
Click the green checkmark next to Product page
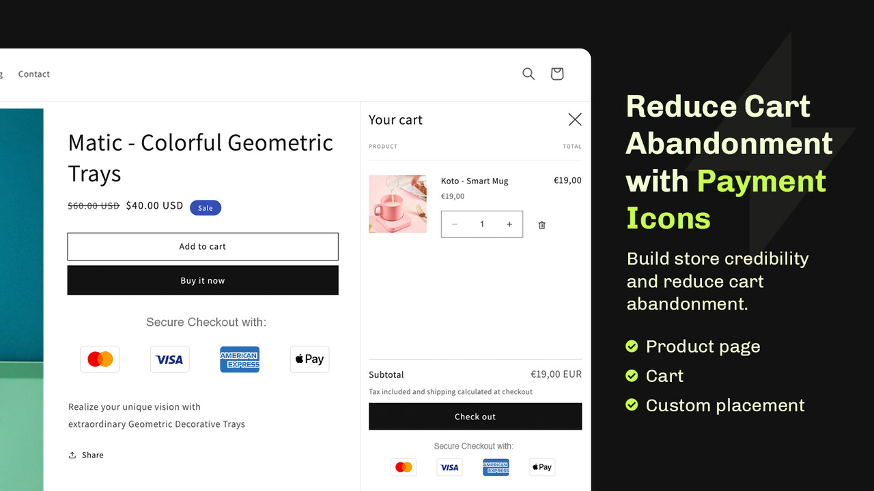tap(632, 346)
